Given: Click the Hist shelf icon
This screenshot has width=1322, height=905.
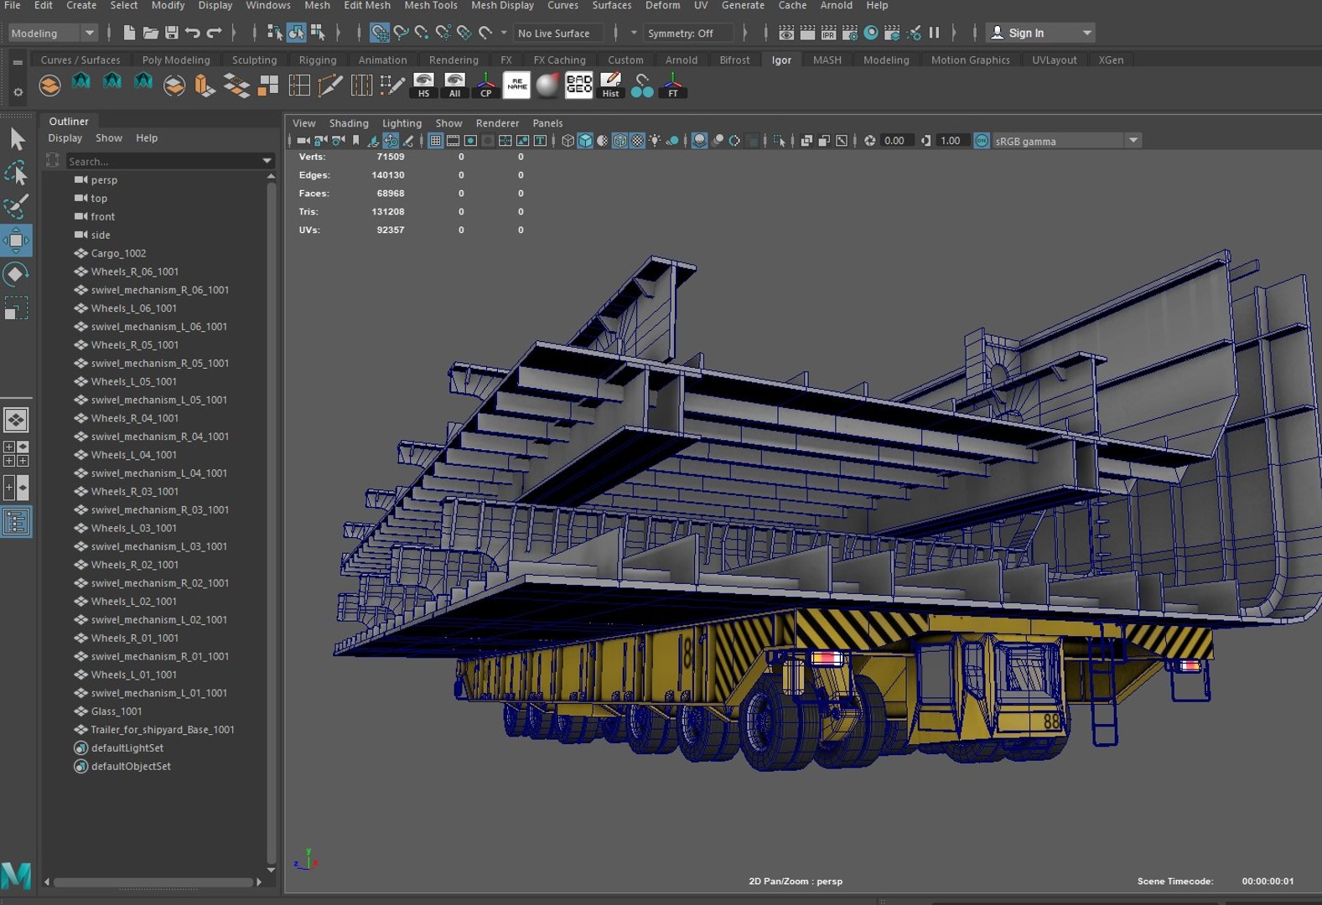Looking at the screenshot, I should (610, 85).
